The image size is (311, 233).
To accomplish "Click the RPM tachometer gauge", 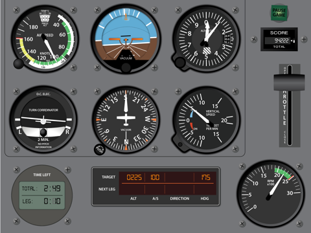I will point(271,194).
